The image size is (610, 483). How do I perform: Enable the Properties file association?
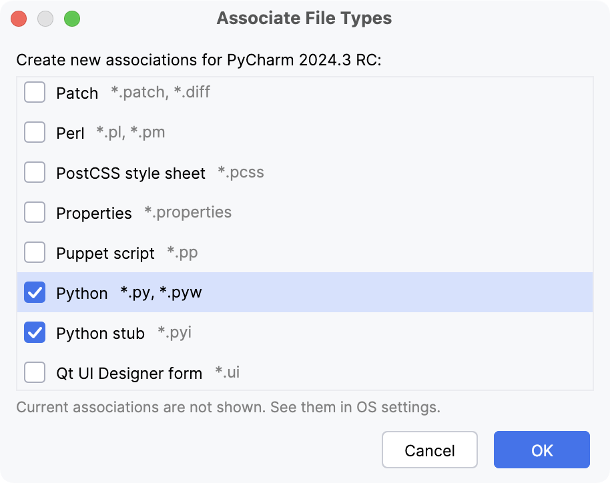coord(35,212)
